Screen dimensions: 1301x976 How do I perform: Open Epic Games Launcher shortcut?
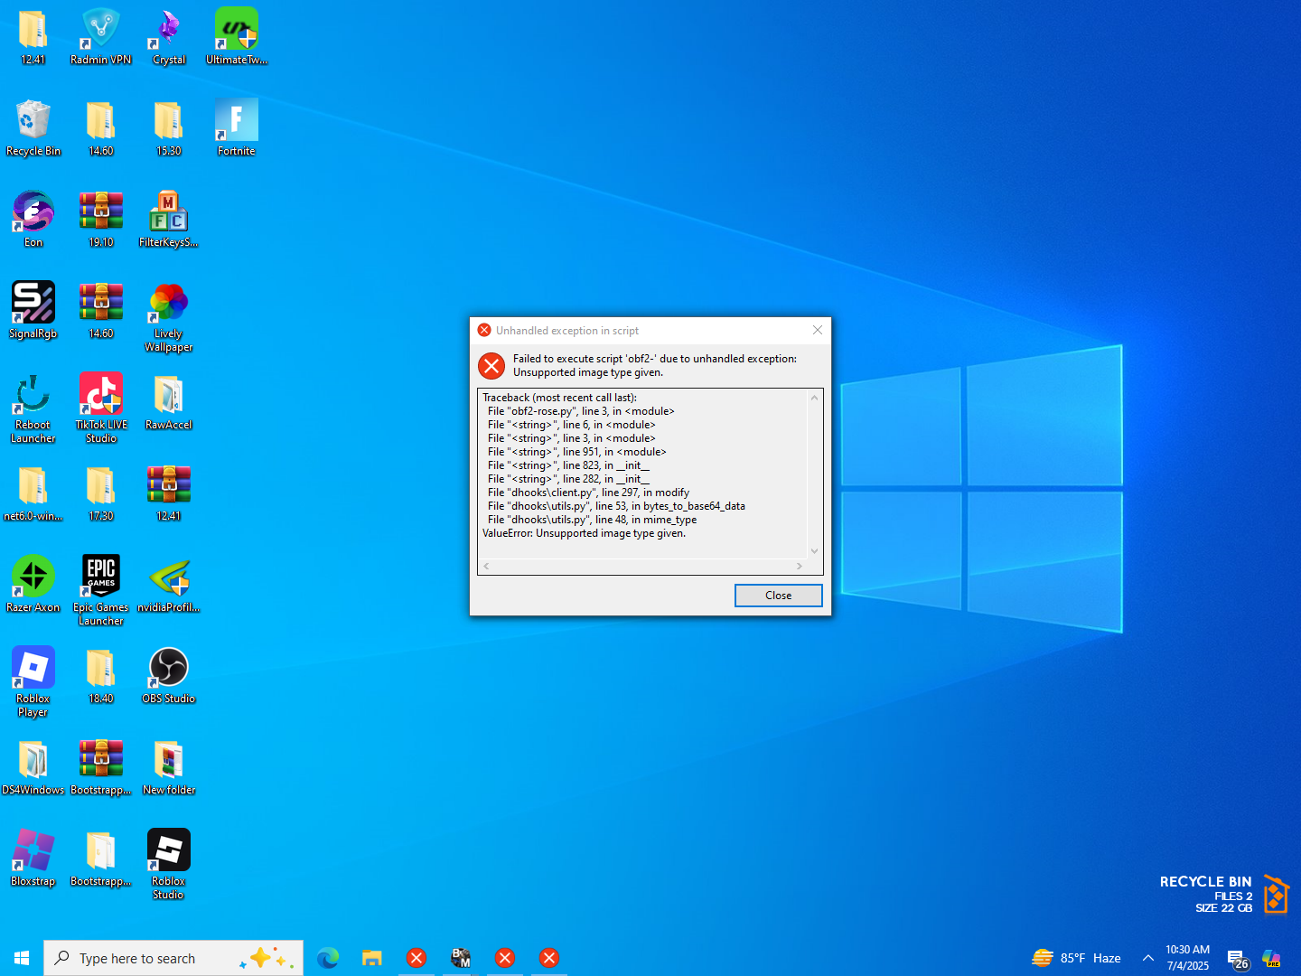pyautogui.click(x=101, y=578)
